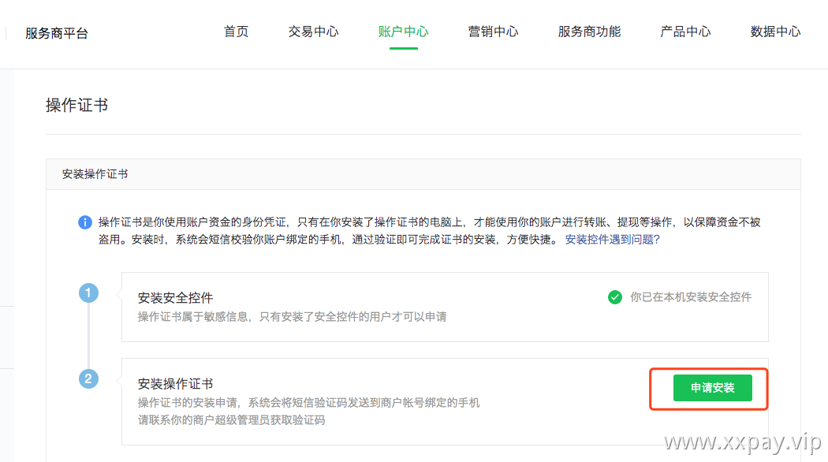Click the 安装安全控件 step title
The width and height of the screenshot is (828, 462).
click(175, 298)
